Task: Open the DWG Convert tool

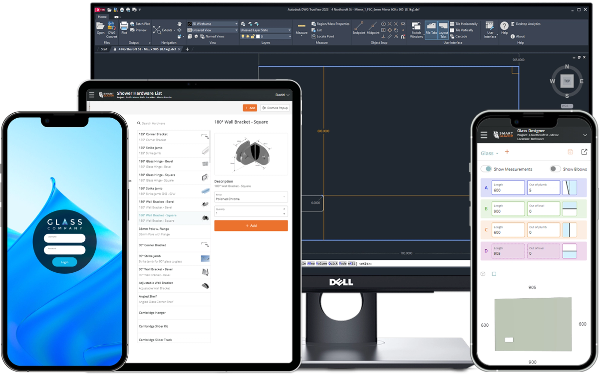Action: coord(111,28)
